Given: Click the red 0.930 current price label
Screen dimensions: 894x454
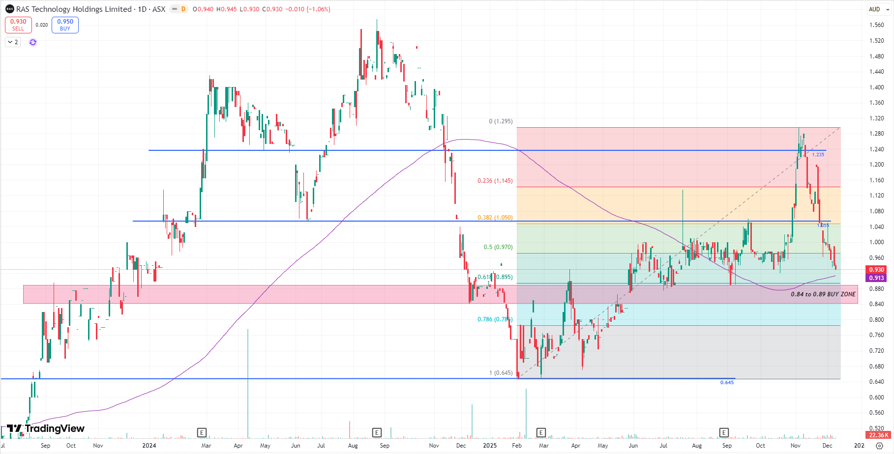Looking at the screenshot, I should 876,270.
